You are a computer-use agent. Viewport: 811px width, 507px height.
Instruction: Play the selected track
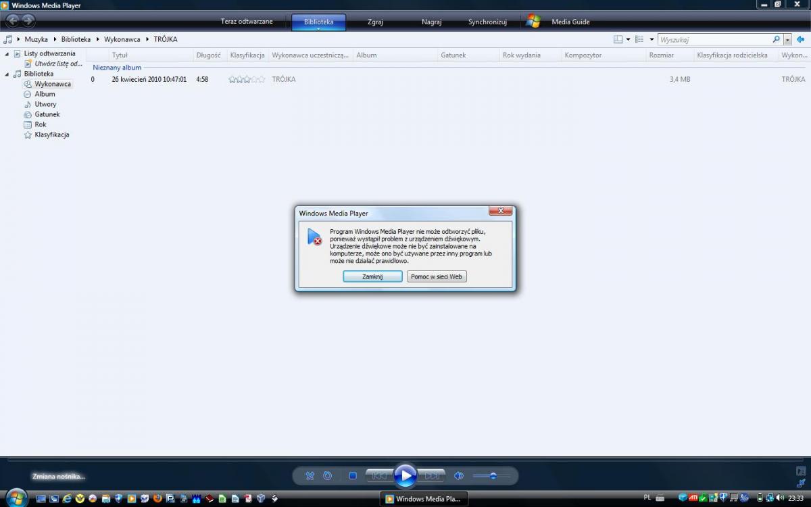(405, 476)
